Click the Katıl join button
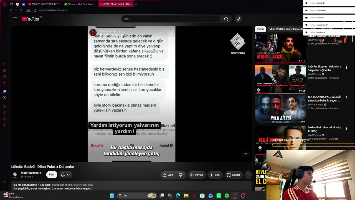The image size is (355, 200). click(x=52, y=174)
